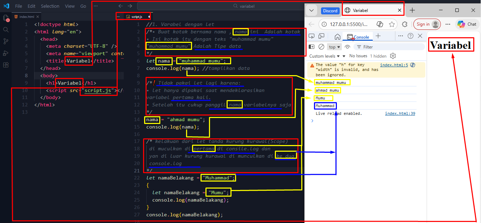Clear the console with the clear icon

[x=321, y=47]
